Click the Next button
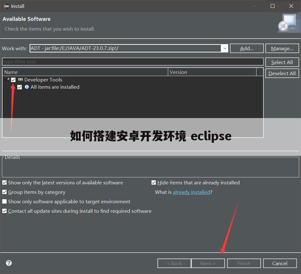This screenshot has height=274, width=301. point(208,263)
